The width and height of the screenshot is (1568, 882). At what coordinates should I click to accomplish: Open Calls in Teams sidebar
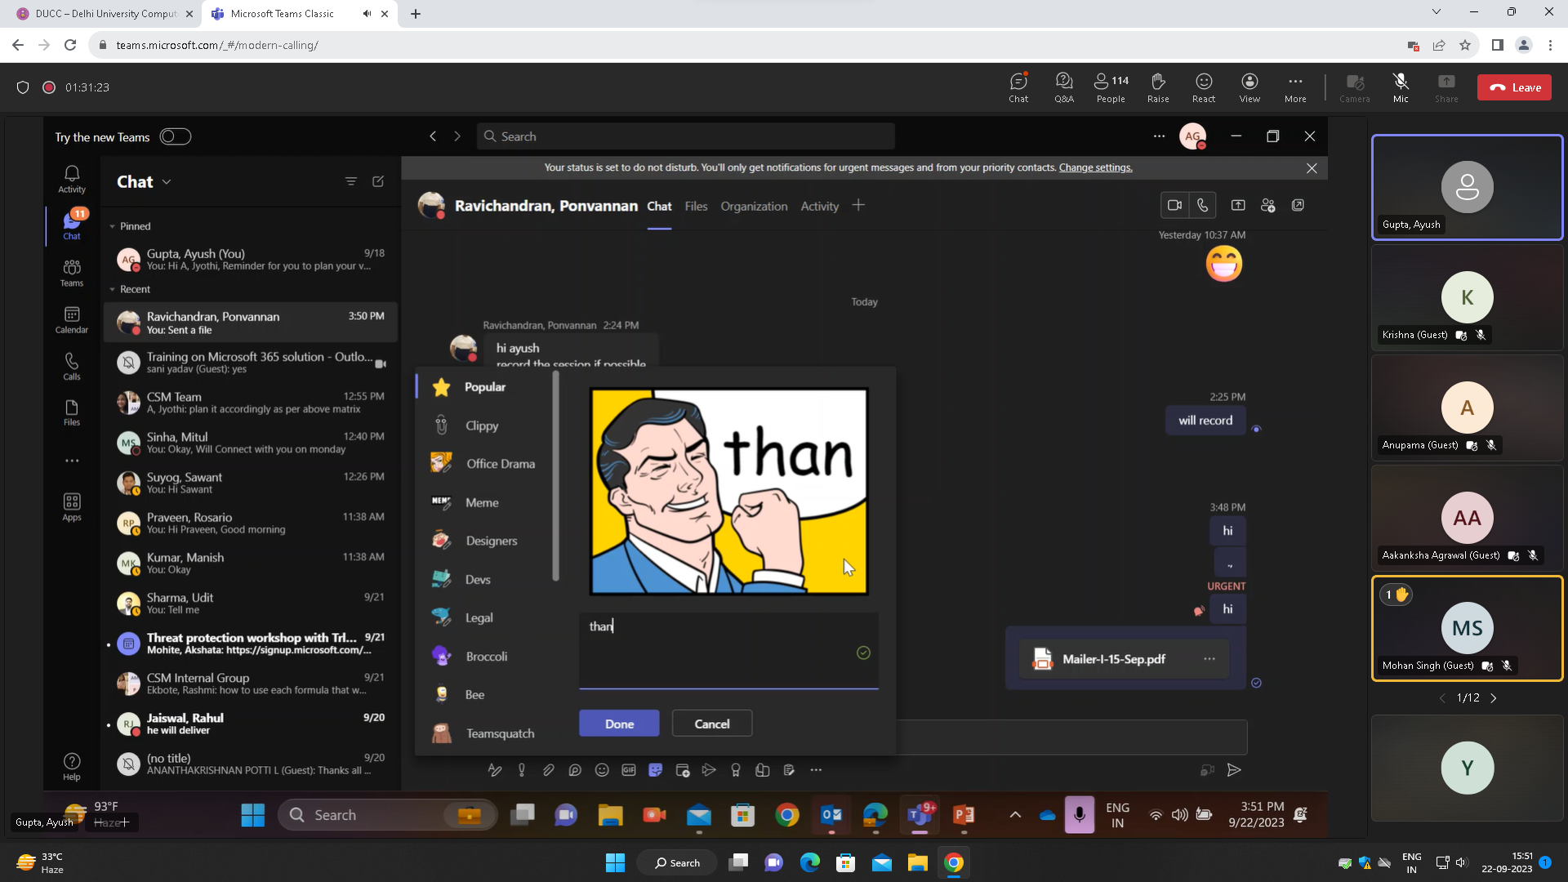72,367
